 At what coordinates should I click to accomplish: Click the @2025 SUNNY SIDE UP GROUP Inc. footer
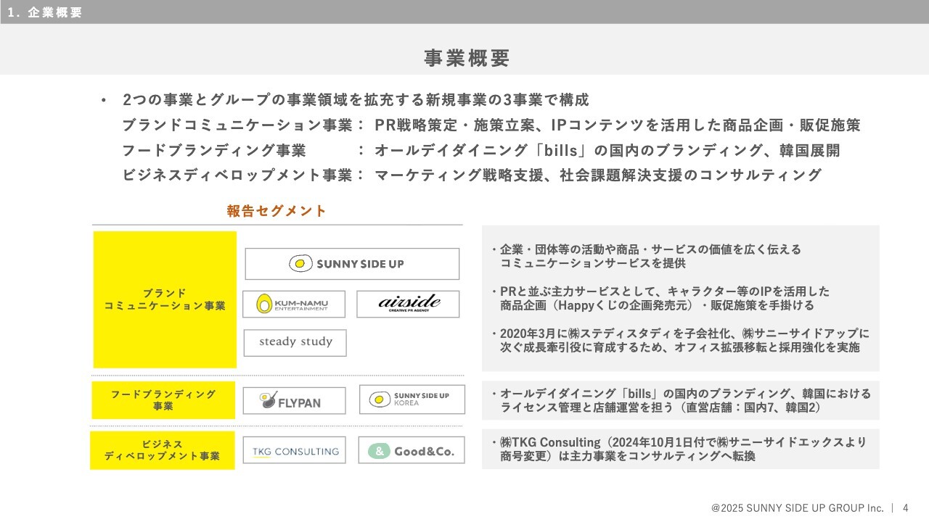pos(798,508)
